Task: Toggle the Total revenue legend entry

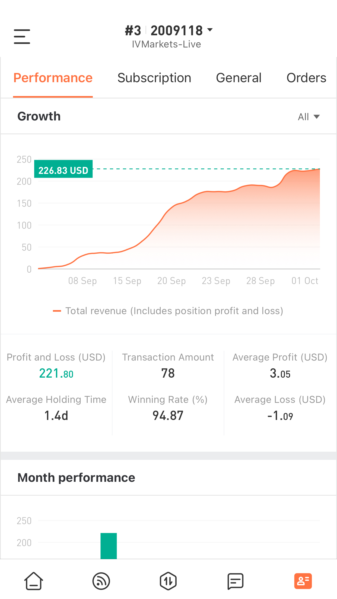Action: coord(168,311)
